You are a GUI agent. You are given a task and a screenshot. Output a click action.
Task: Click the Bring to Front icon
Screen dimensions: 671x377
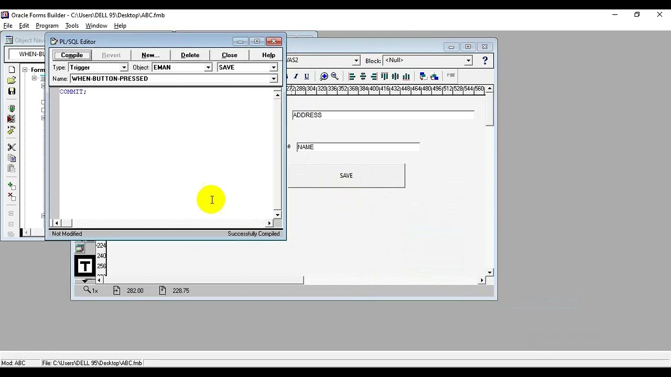pyautogui.click(x=423, y=76)
